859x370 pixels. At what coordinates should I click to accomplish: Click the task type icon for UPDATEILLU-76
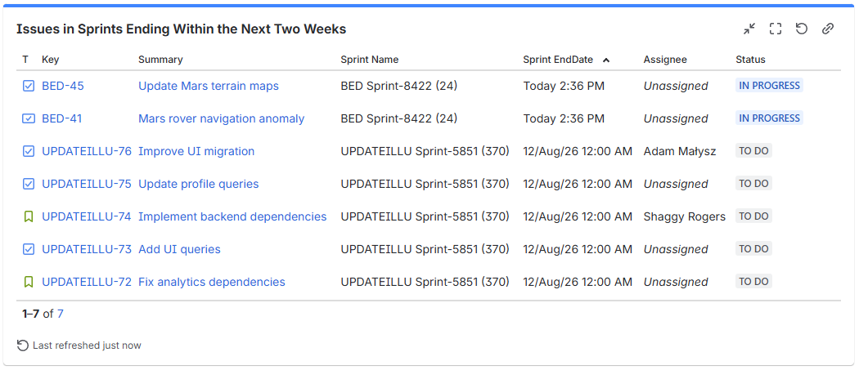tap(29, 152)
